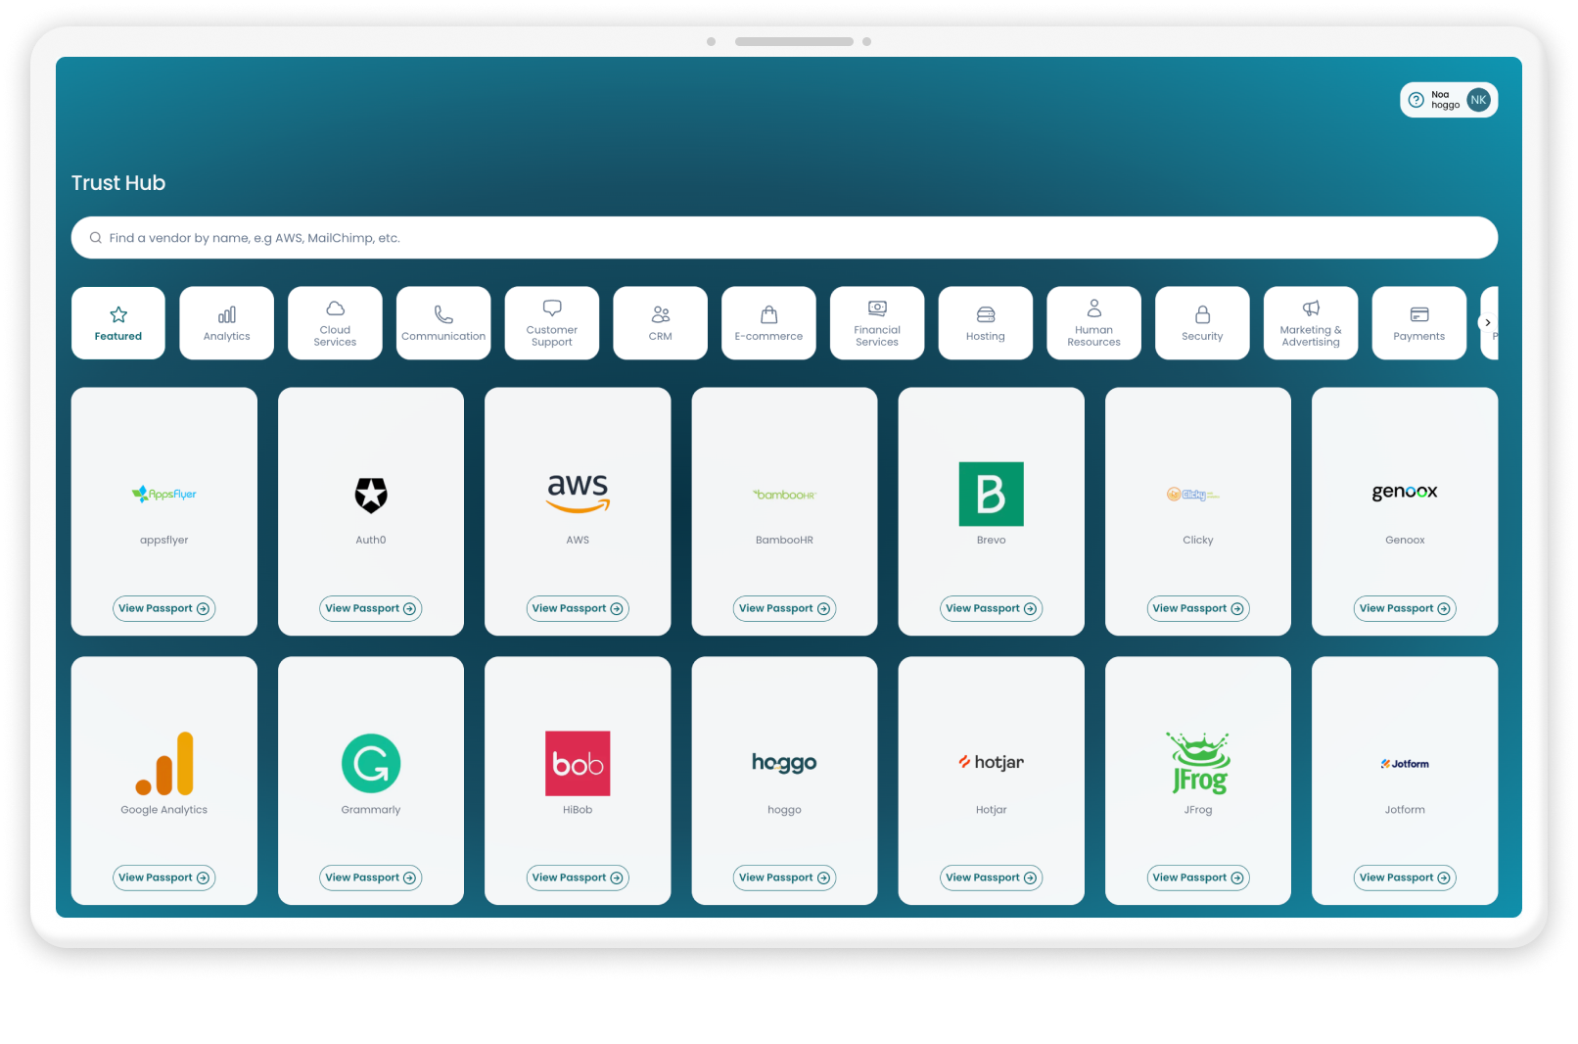Screen dimensions: 1578x1044
Task: Click the Clicky logo
Action: coord(1193,495)
